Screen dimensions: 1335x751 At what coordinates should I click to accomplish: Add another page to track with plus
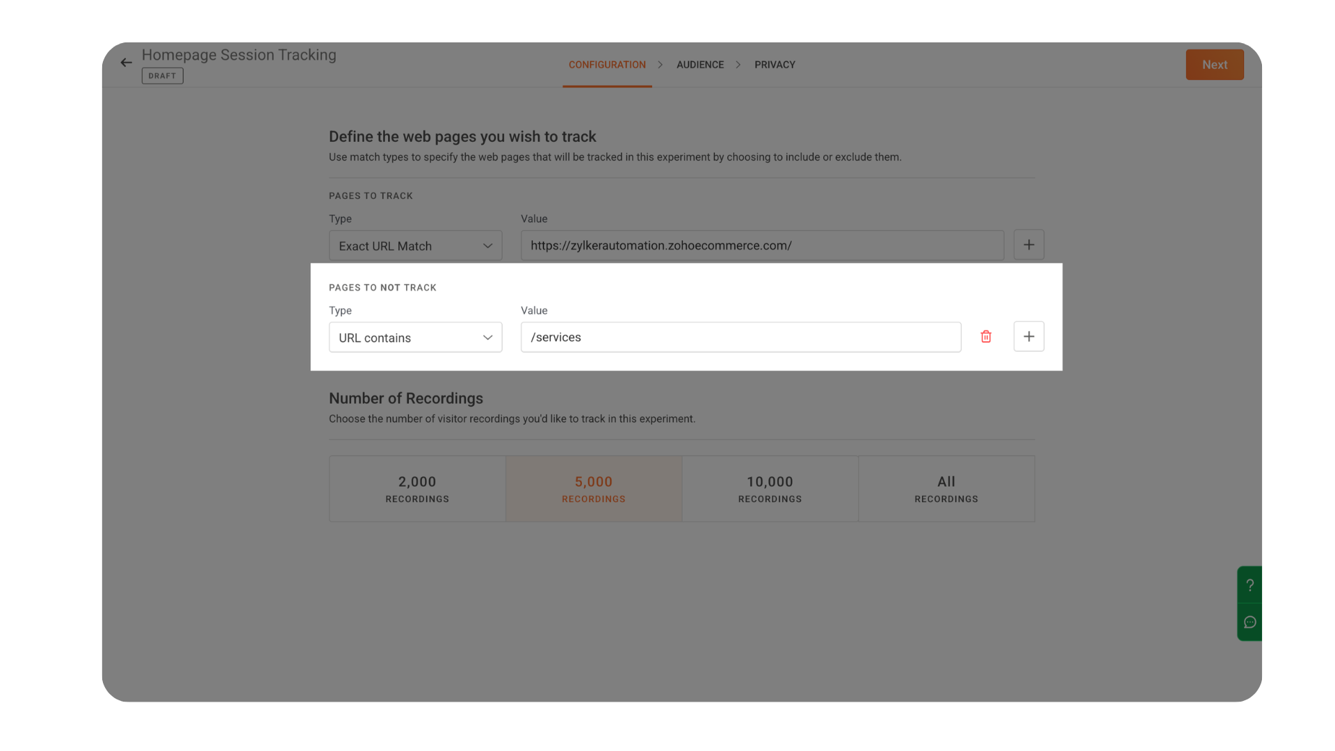pyautogui.click(x=1029, y=245)
